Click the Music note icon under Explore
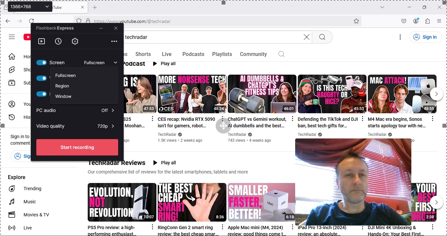This screenshot has width=447, height=236. (x=12, y=202)
